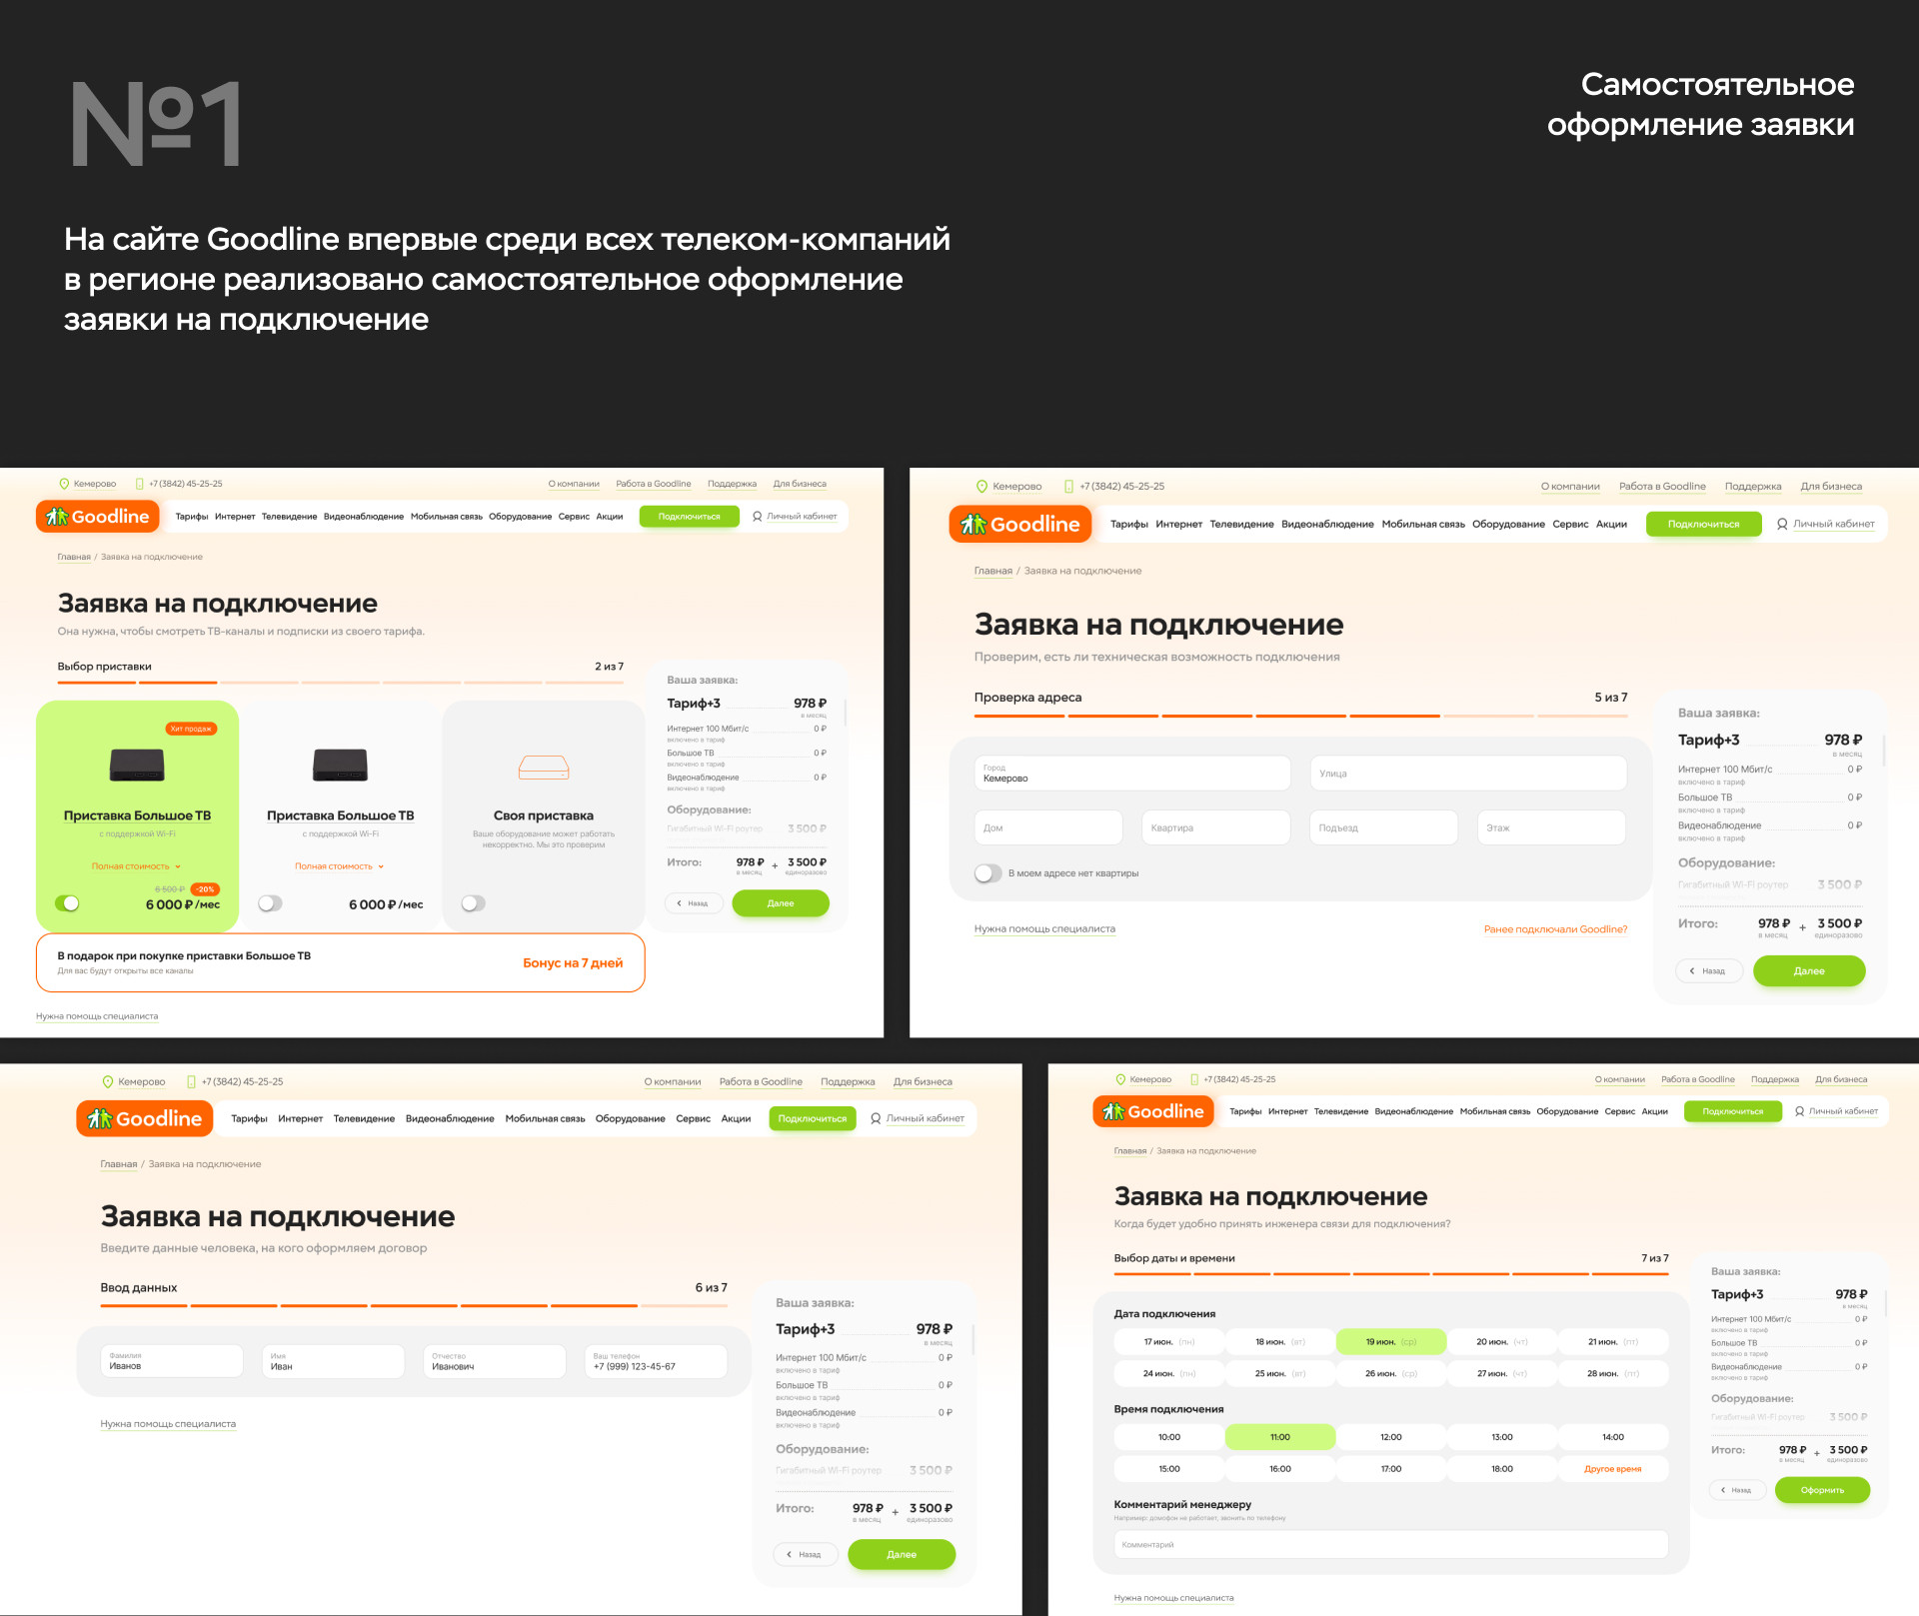
Task: Turn off the green card's Приставка Большое ТВ switch
Action: point(67,903)
